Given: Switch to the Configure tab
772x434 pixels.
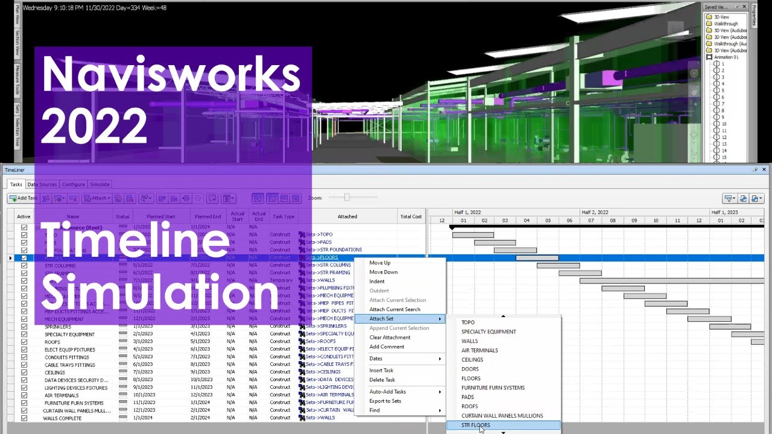Looking at the screenshot, I should tap(74, 184).
